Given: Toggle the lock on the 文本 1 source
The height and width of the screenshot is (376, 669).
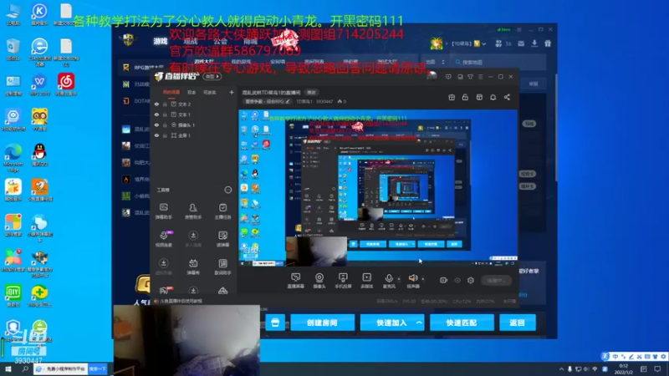Looking at the screenshot, I should [165, 114].
